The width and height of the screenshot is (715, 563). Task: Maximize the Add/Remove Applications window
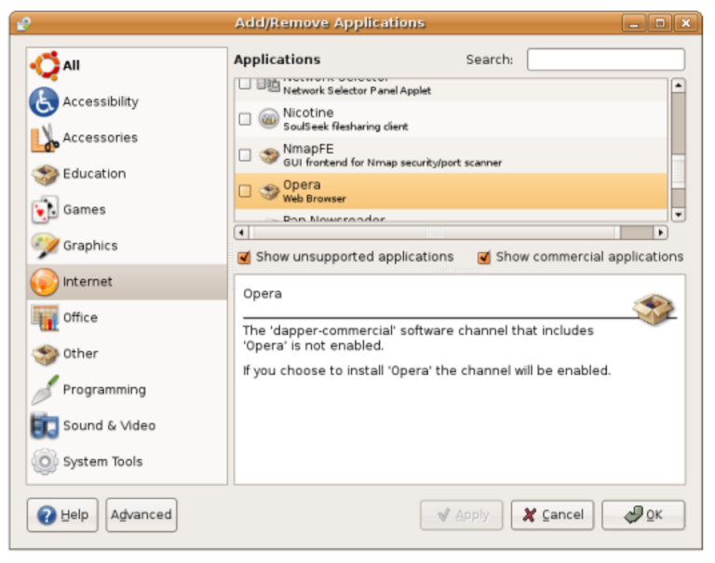pyautogui.click(x=660, y=22)
